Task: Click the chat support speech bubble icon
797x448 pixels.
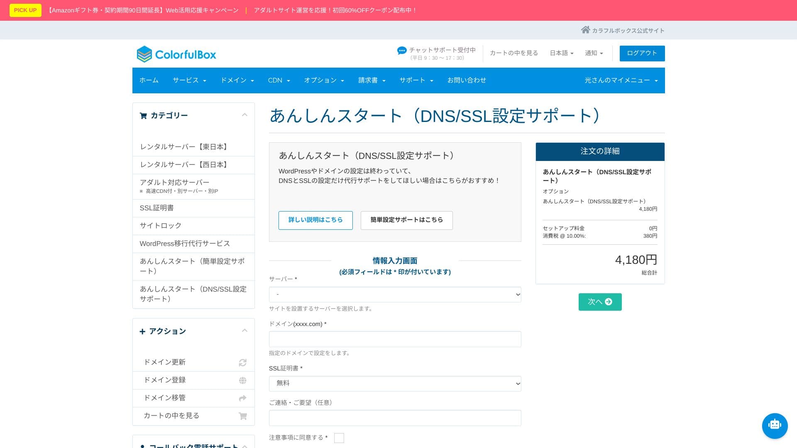Action: point(401,51)
